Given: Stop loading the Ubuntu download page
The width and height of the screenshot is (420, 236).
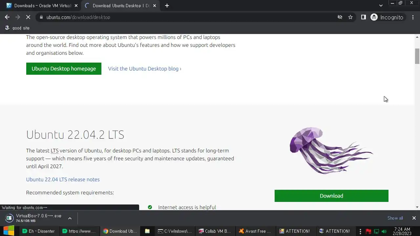Looking at the screenshot, I should coord(28,17).
